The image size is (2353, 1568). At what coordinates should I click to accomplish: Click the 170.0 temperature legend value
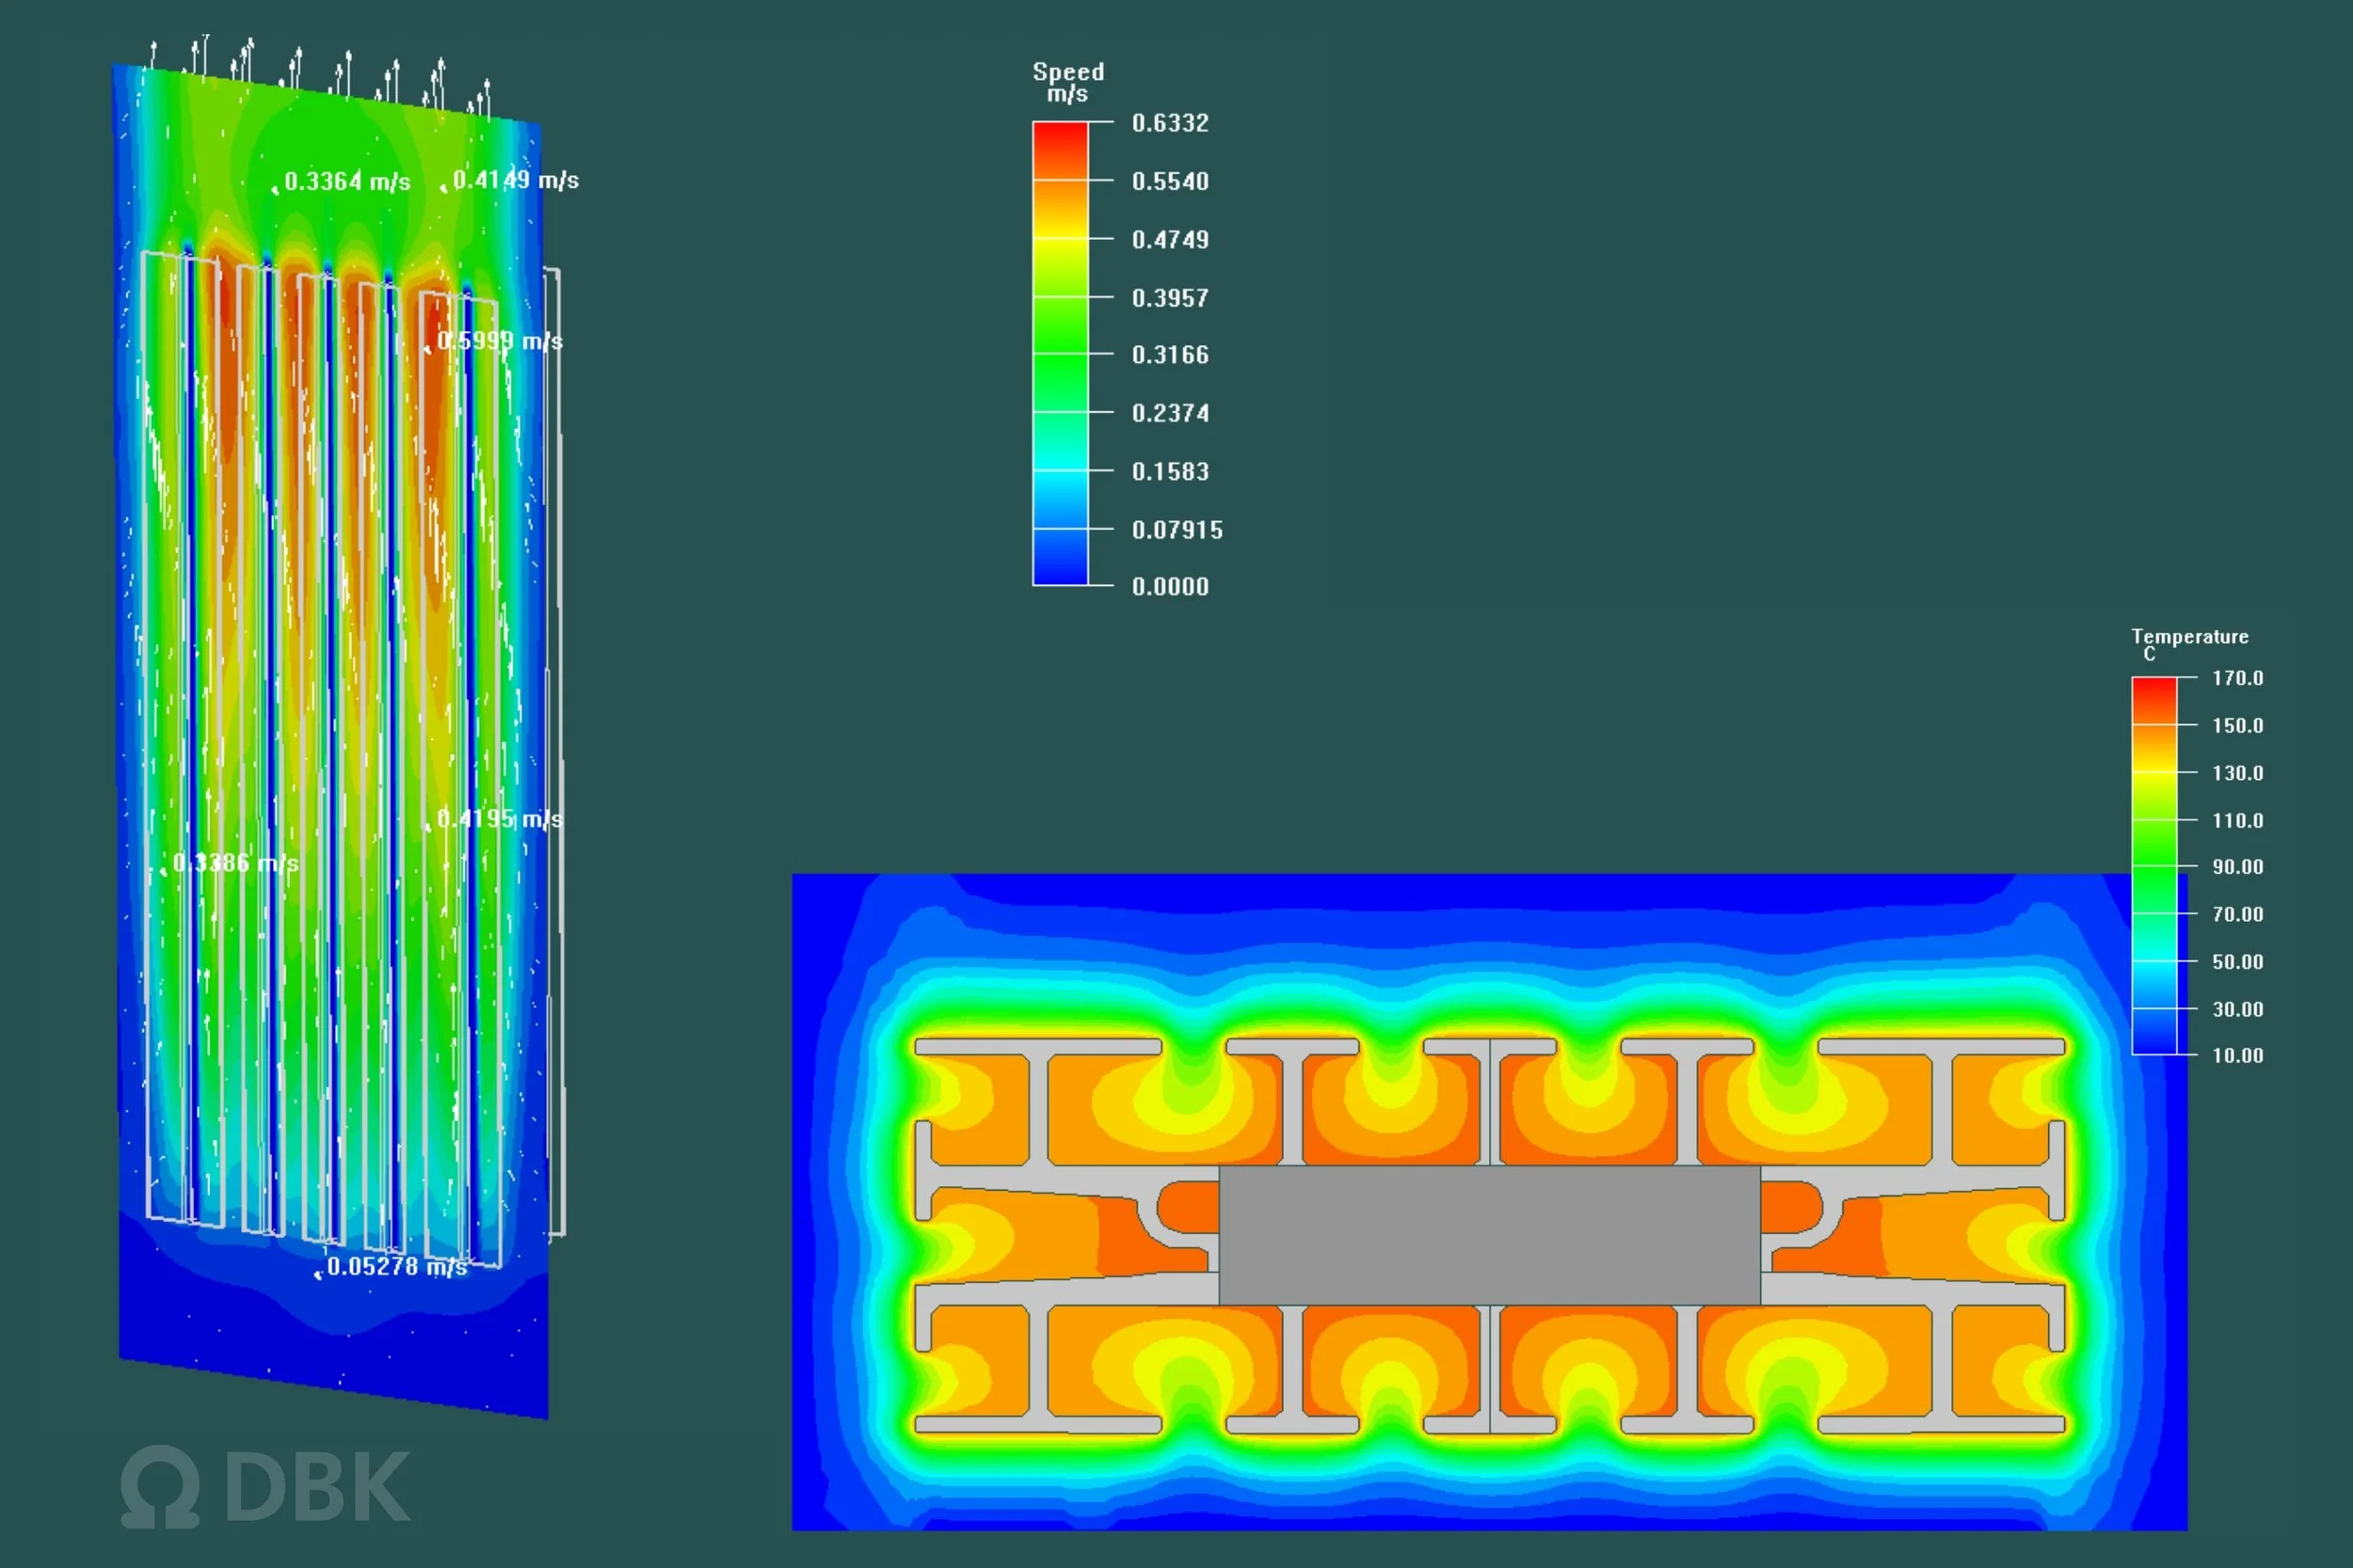[x=2237, y=678]
